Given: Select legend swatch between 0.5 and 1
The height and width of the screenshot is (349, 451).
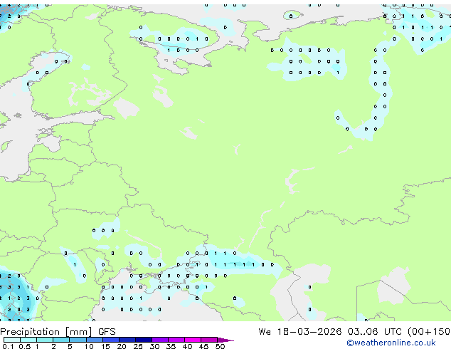Looking at the screenshot, I should point(28,340).
